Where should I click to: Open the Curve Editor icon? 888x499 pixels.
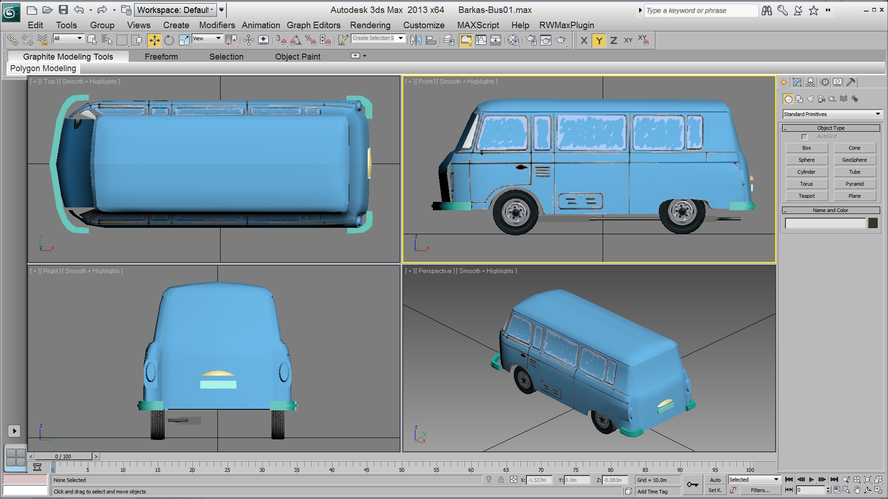point(481,41)
